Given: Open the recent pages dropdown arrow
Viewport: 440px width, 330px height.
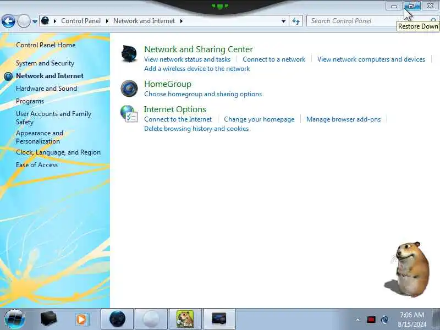Looking at the screenshot, I should tap(35, 21).
